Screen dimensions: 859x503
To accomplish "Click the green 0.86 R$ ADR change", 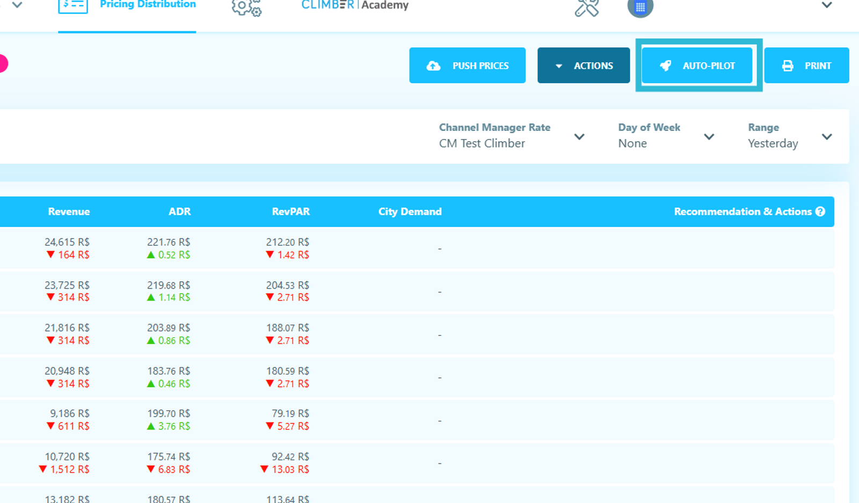I will 169,340.
